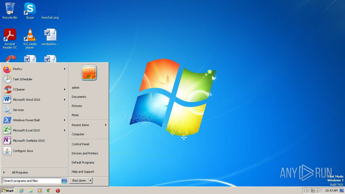Click the Task Scheduler clock icon
The image size is (345, 194).
(x=7, y=79)
